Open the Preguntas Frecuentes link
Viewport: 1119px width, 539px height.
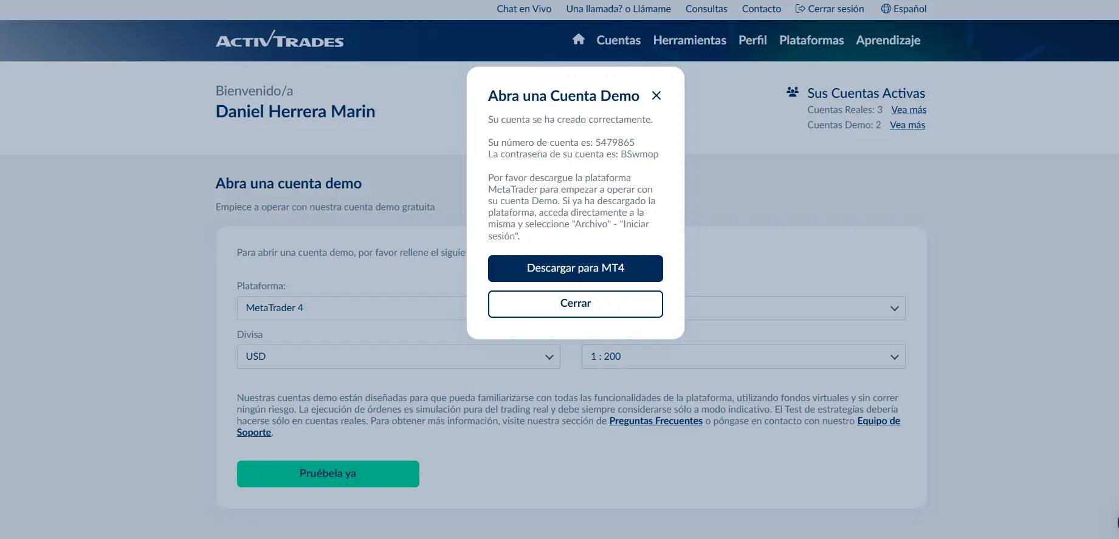click(656, 421)
